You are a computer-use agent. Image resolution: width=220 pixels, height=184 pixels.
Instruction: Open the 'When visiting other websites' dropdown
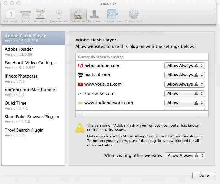[x=185, y=155]
